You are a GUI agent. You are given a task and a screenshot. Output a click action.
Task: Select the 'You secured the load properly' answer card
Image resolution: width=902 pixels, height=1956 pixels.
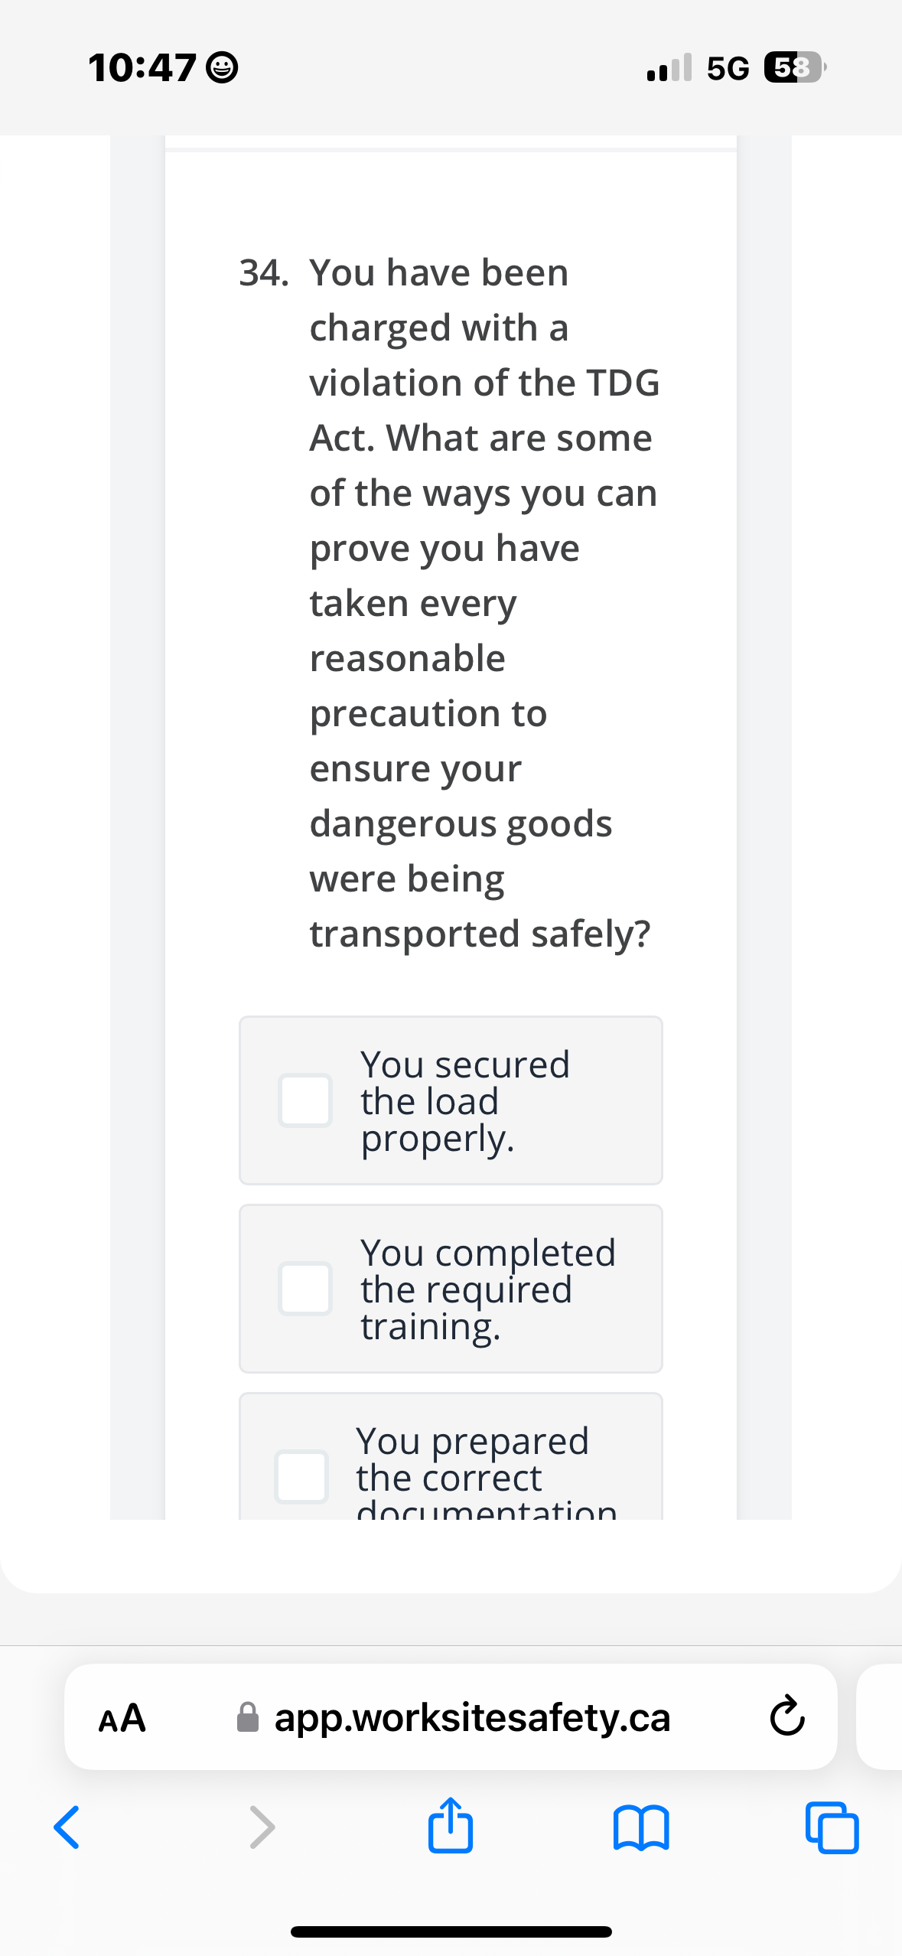451,1100
